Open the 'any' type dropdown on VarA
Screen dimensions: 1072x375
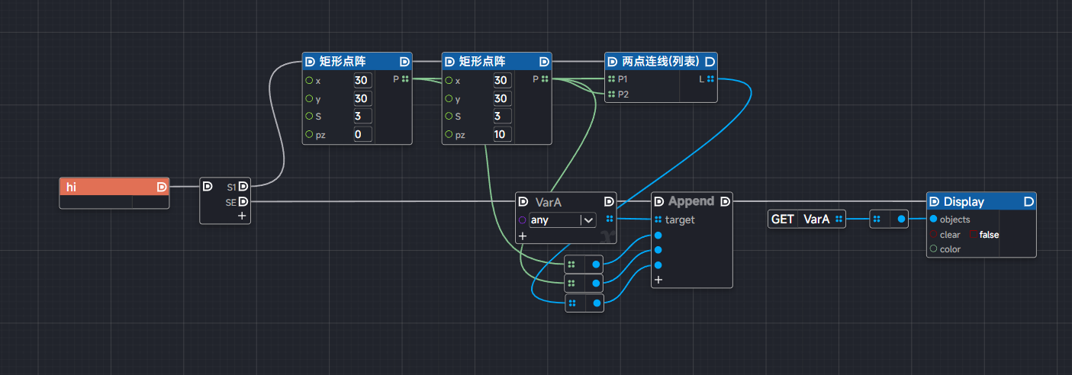[588, 220]
